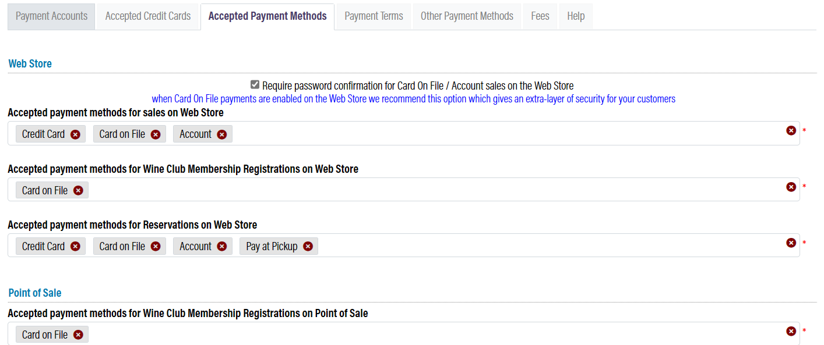Switch to the Payment Accounts tab

51,16
